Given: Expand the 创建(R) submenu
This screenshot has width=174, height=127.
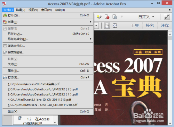Looking at the screenshot, I should coord(48,22).
